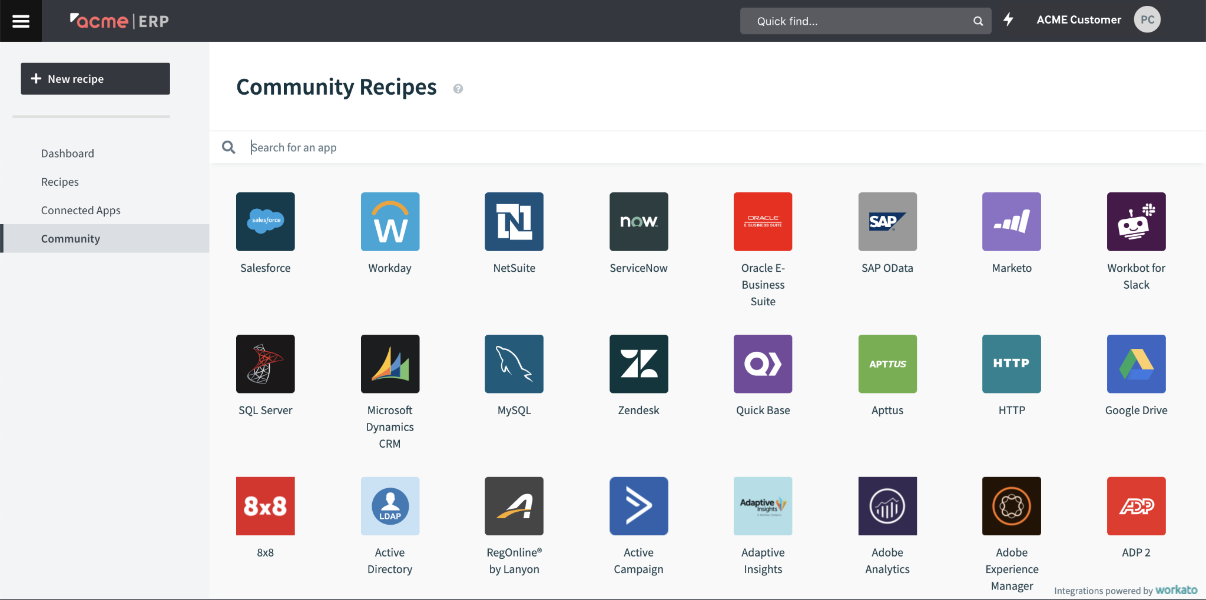Image resolution: width=1206 pixels, height=600 pixels.
Task: Open Workbot for Slack recipes
Action: coord(1135,222)
